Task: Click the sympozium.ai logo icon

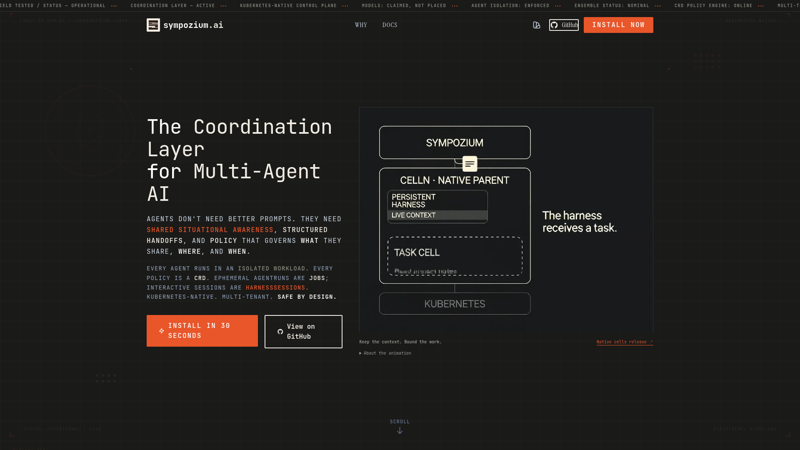Action: pos(153,25)
